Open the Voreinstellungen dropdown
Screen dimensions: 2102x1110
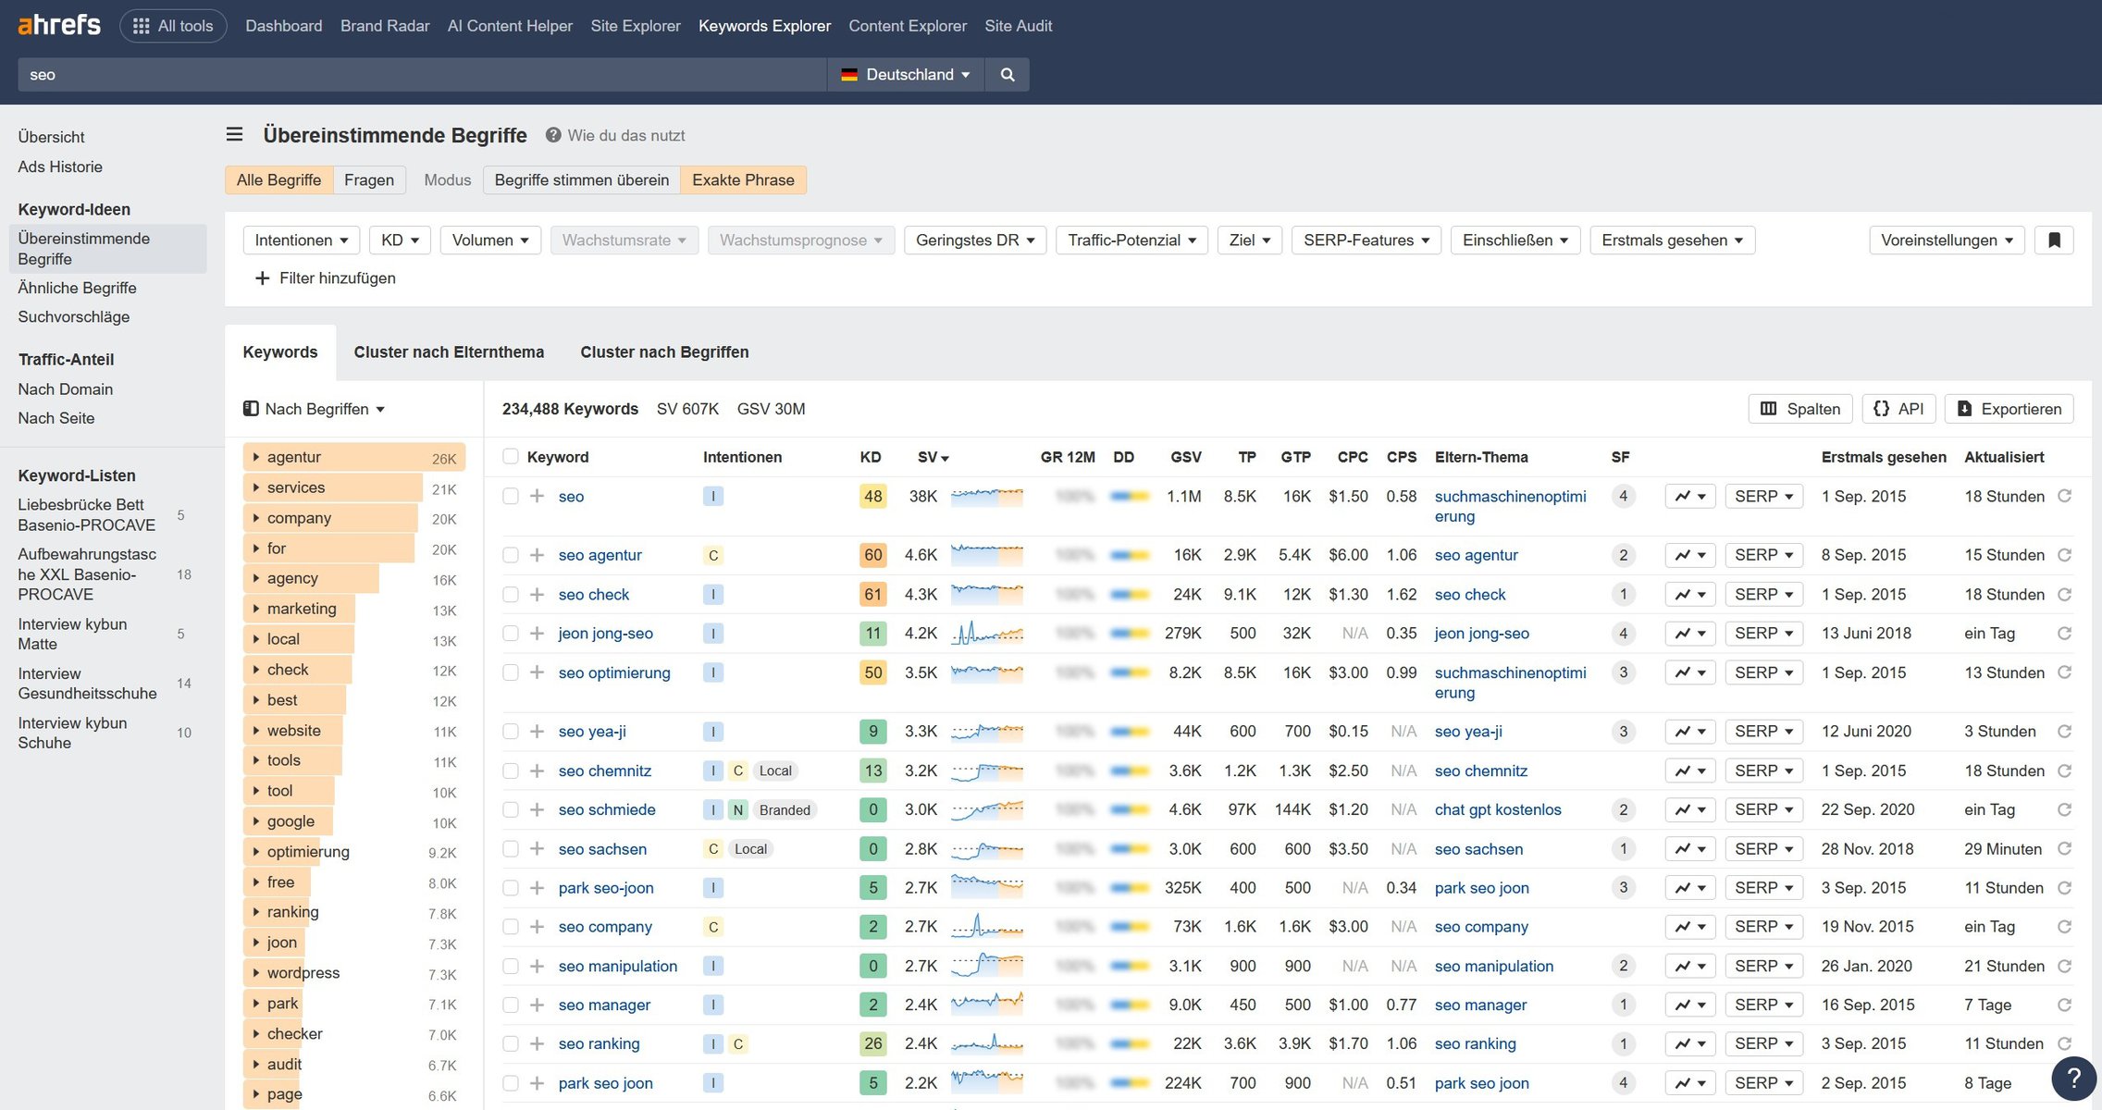coord(1947,240)
